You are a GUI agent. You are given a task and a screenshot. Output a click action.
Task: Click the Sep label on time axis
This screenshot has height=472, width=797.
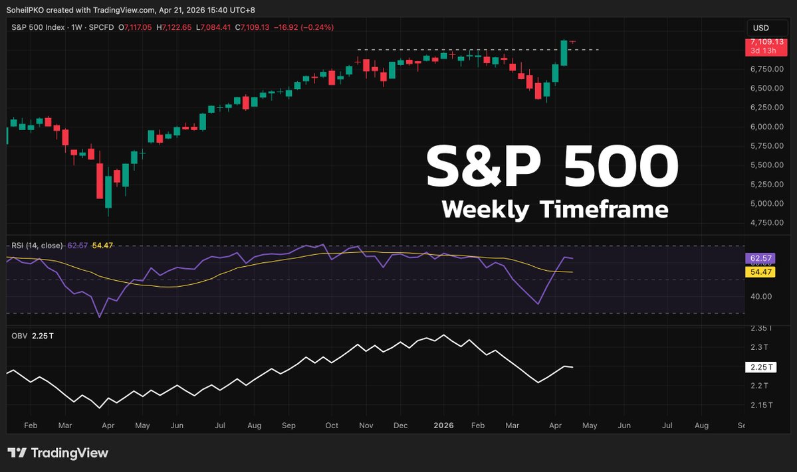pyautogui.click(x=288, y=426)
